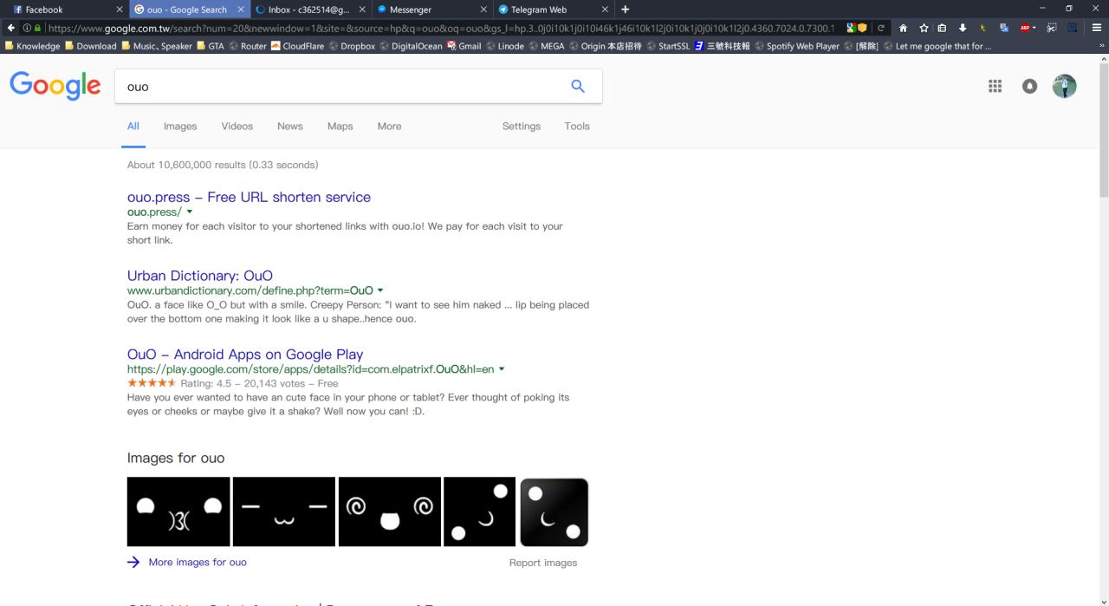The width and height of the screenshot is (1109, 606).
Task: Open search Settings menu
Action: point(522,126)
